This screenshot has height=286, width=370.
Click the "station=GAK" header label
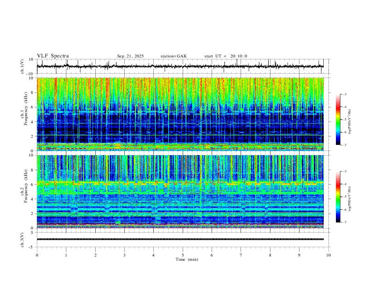[x=173, y=56]
